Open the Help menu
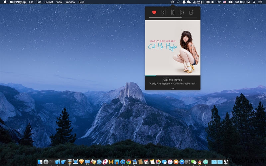266x166 pixels. coord(81,2)
